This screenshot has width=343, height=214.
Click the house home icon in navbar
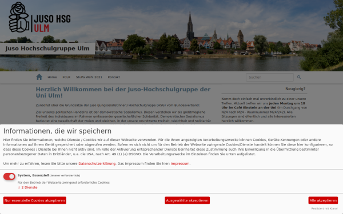click(x=39, y=77)
